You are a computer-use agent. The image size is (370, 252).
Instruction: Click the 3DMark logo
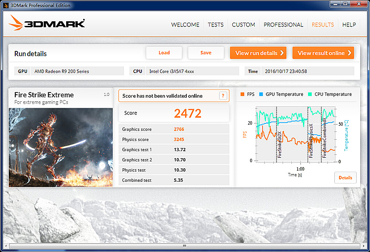47,24
